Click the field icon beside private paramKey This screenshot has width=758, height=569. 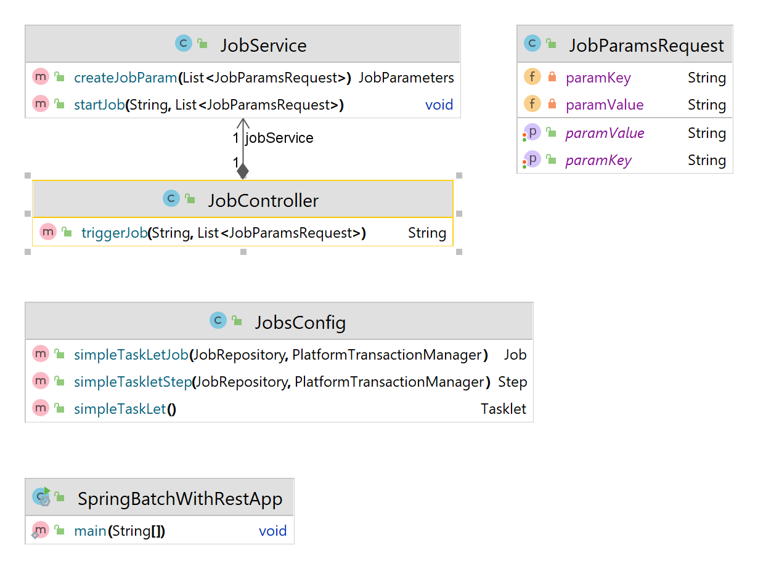tap(532, 77)
